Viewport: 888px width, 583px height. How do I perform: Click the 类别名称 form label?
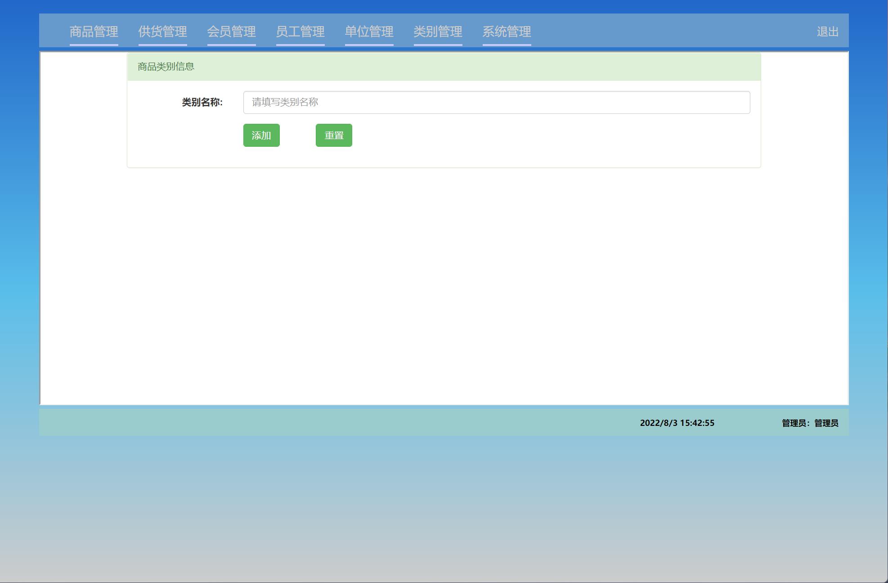[x=201, y=102]
